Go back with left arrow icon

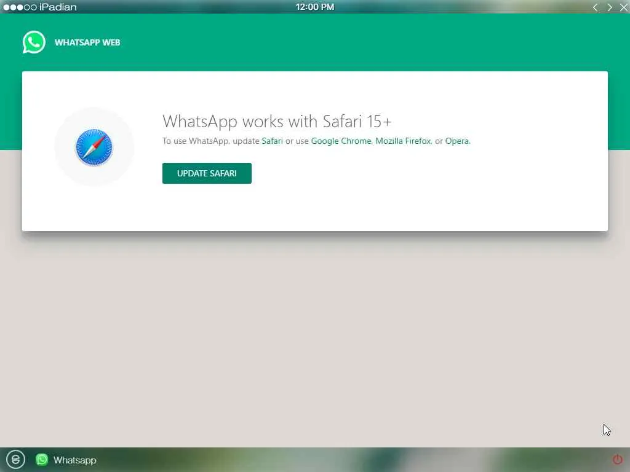coord(595,7)
